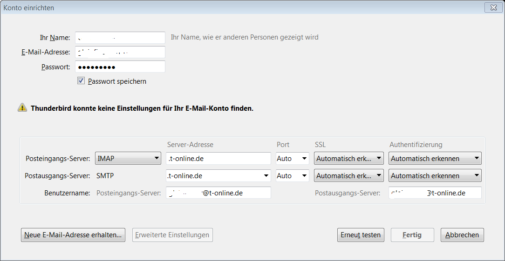Click into the Passwort field
Image resolution: width=505 pixels, height=261 pixels.
[120, 67]
